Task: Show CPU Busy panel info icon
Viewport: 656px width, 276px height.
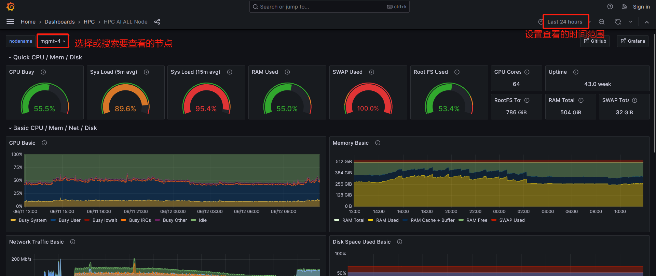Action: (43, 72)
